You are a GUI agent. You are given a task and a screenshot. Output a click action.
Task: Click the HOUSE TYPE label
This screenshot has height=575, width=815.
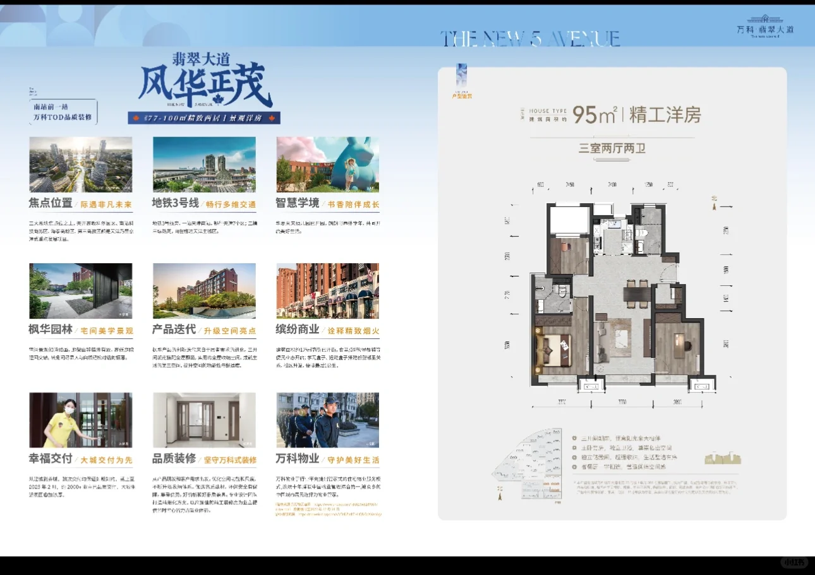click(548, 110)
